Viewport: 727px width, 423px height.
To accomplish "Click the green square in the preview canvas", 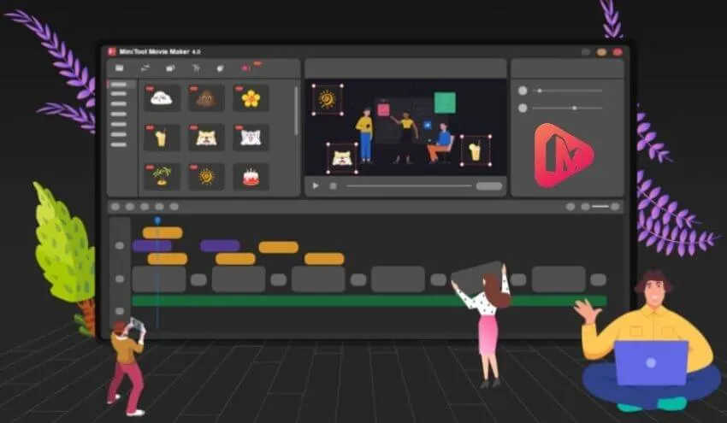I will pyautogui.click(x=445, y=103).
